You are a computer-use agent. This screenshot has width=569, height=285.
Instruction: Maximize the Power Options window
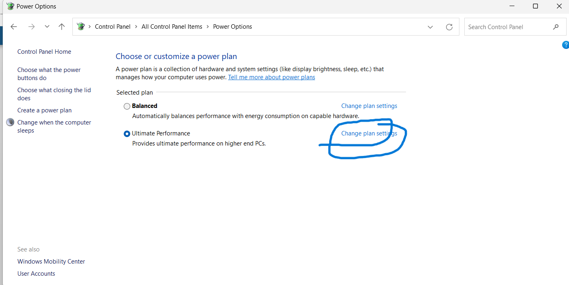(535, 6)
